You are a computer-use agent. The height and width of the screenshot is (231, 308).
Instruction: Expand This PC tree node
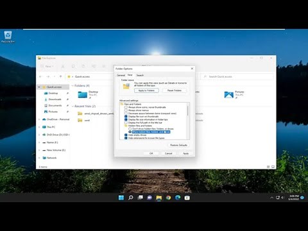click(x=39, y=127)
